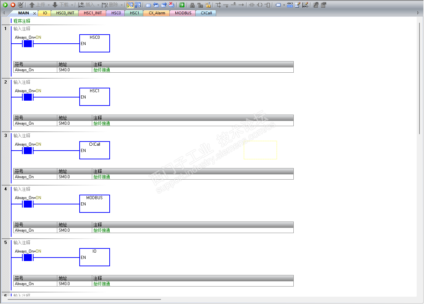Switch to the HSC0_INIT tab
Screen dimensions: 424x304
65,13
